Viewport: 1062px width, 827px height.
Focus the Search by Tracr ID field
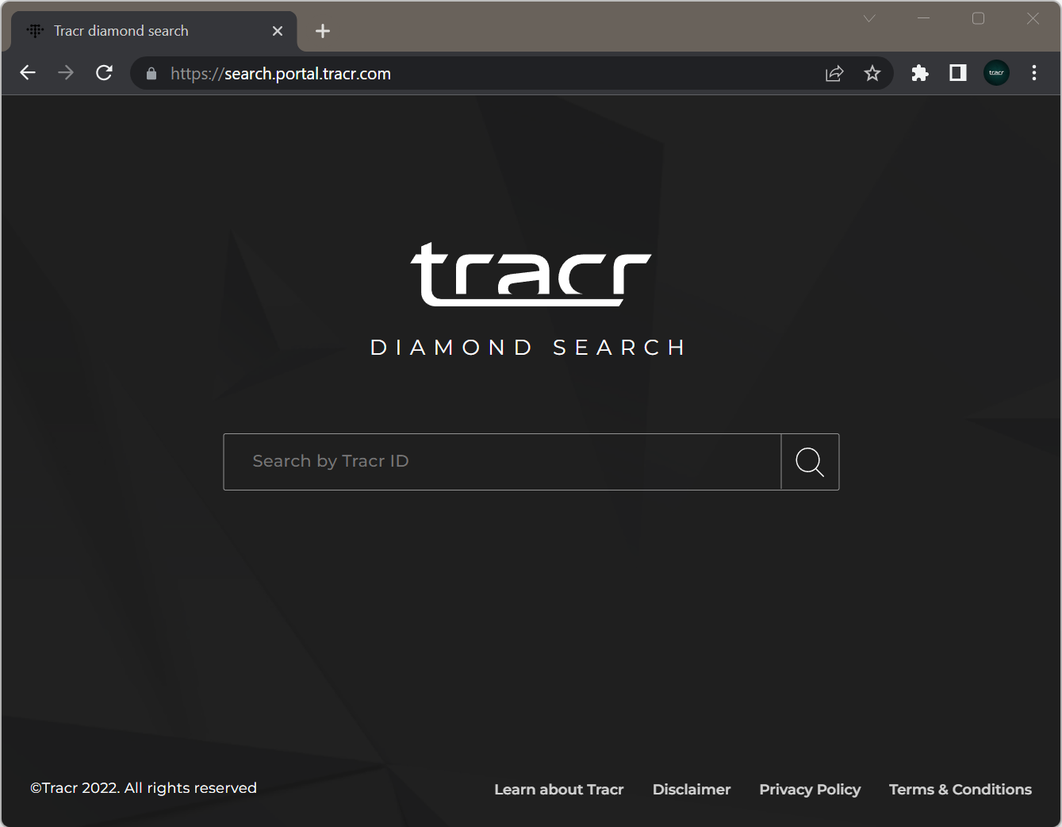click(x=502, y=462)
